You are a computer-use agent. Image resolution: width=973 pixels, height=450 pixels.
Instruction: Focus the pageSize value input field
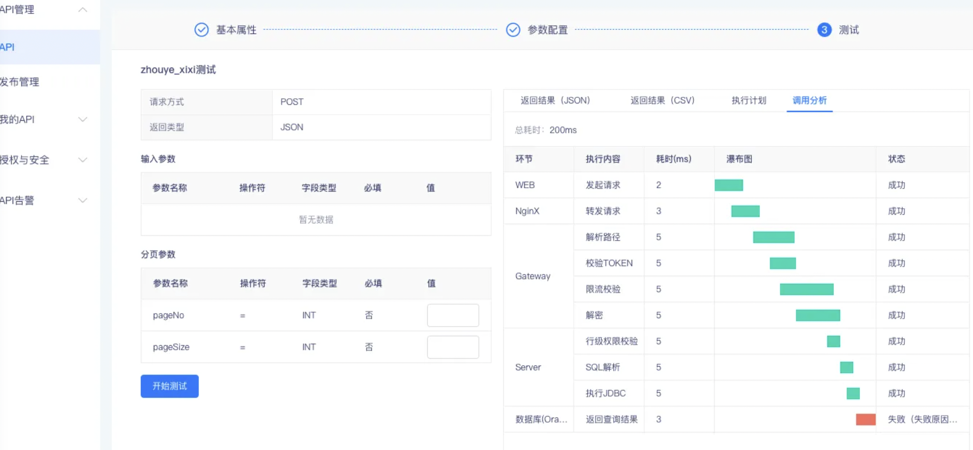click(453, 347)
